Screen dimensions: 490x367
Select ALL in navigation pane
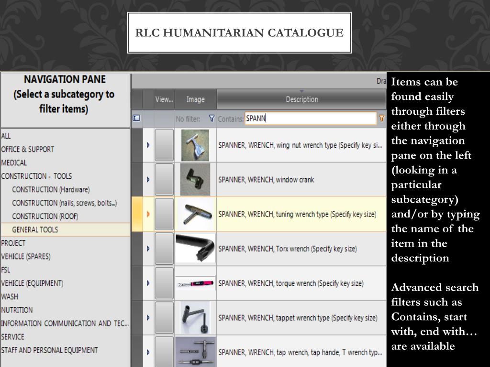click(x=6, y=136)
